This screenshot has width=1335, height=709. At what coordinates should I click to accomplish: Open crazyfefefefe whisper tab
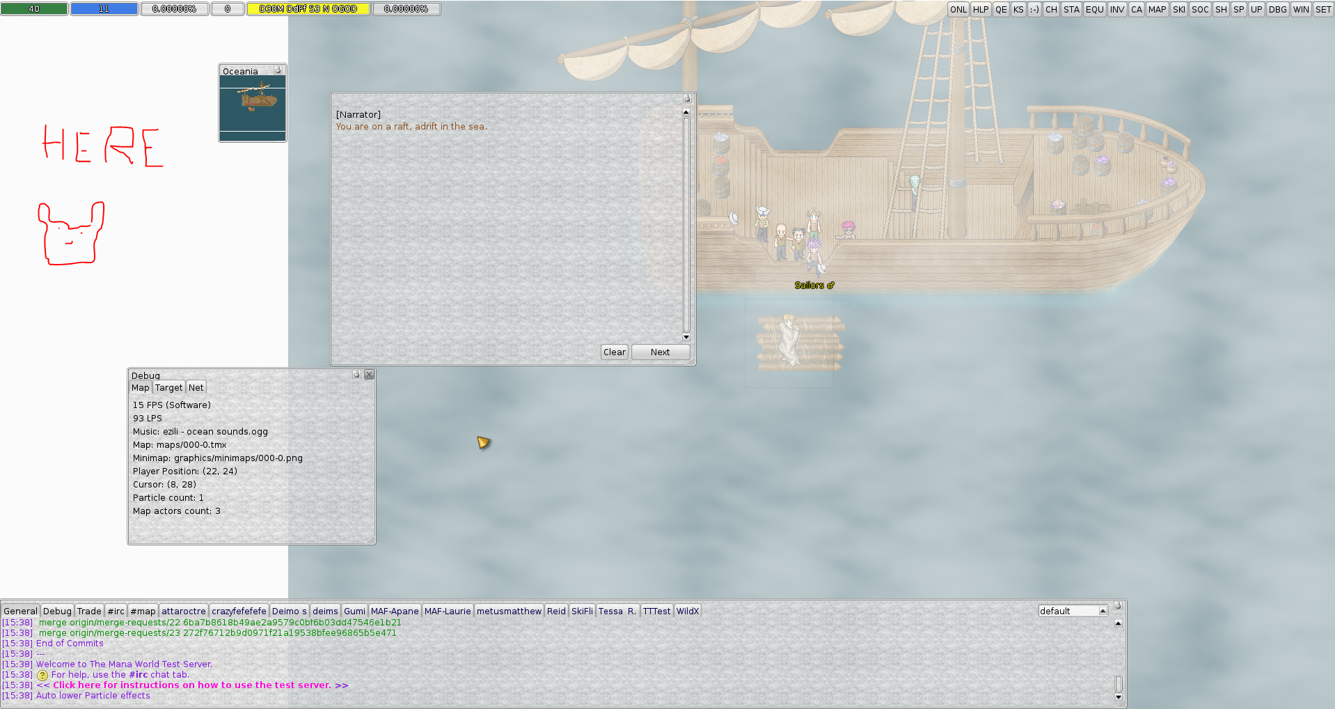(x=239, y=611)
